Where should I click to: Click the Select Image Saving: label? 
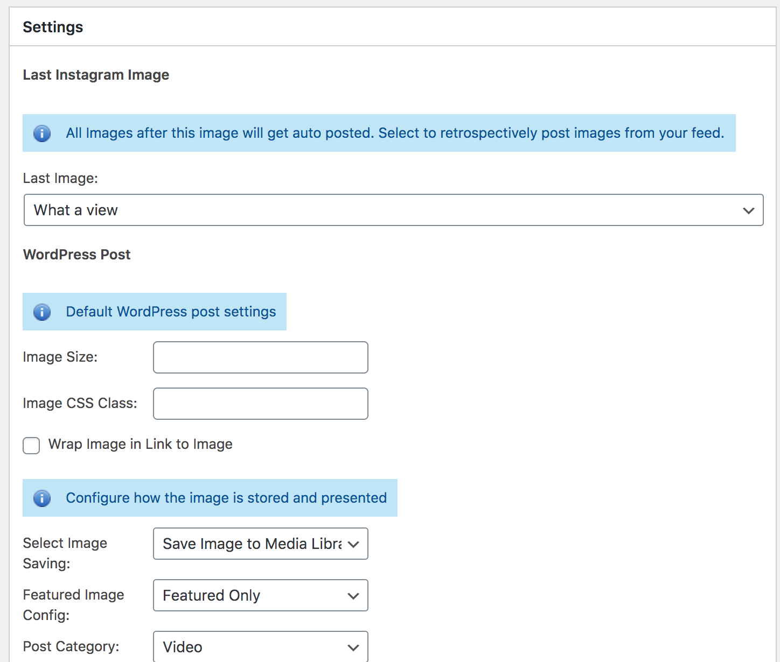(x=65, y=553)
